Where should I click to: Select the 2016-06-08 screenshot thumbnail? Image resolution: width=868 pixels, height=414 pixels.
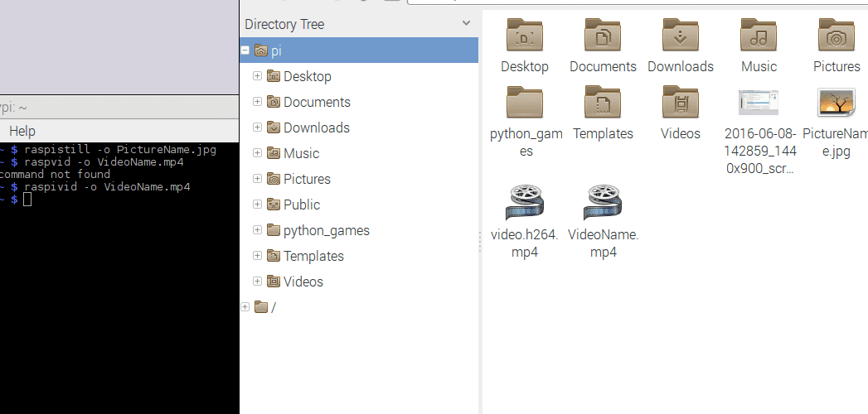click(x=759, y=103)
